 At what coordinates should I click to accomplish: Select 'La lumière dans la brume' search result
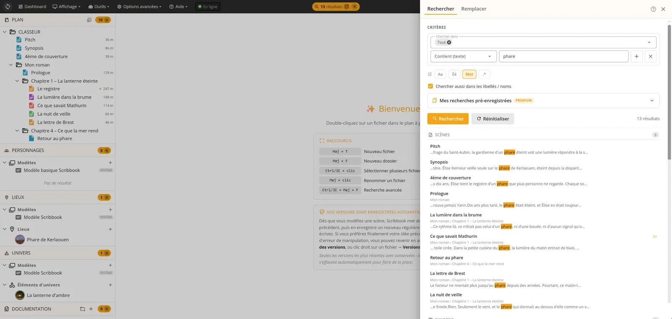[x=456, y=215]
